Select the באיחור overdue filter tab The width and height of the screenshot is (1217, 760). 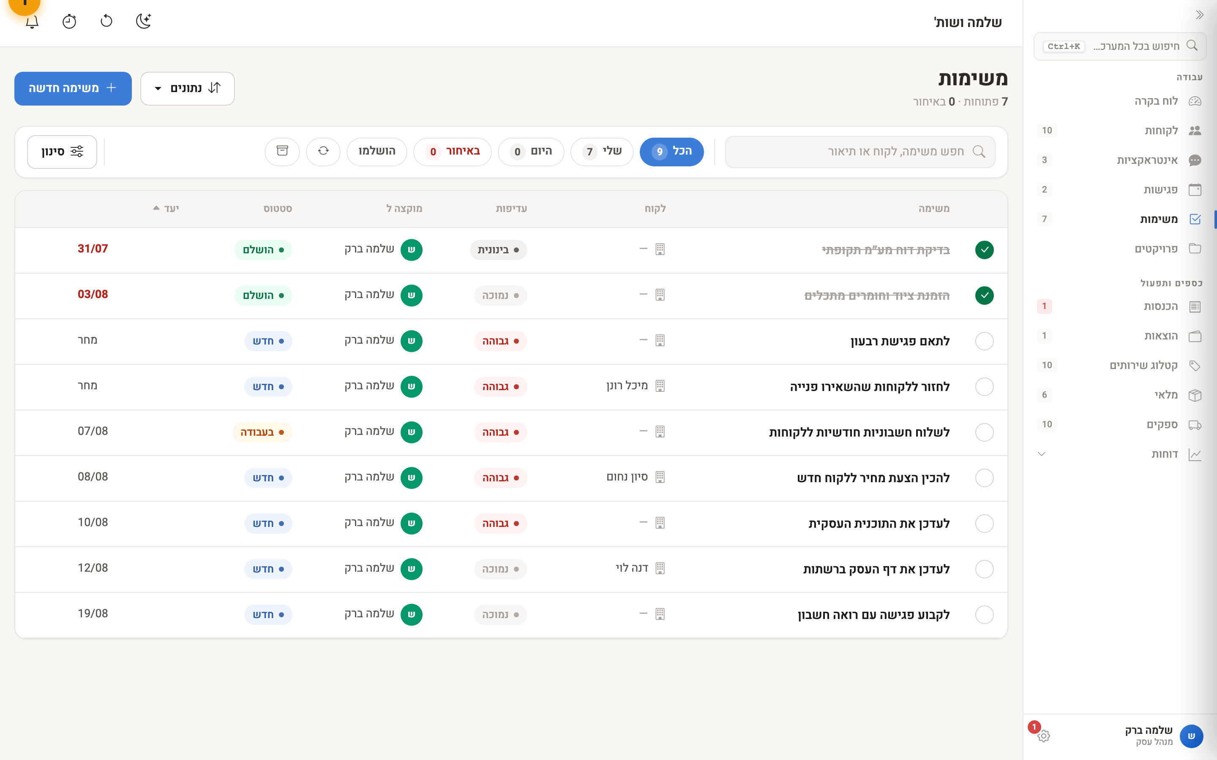coord(452,151)
